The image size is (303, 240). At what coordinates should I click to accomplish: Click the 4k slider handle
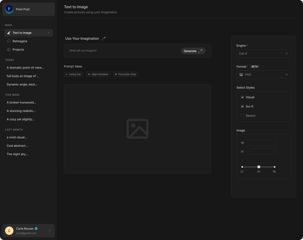[x=259, y=167]
